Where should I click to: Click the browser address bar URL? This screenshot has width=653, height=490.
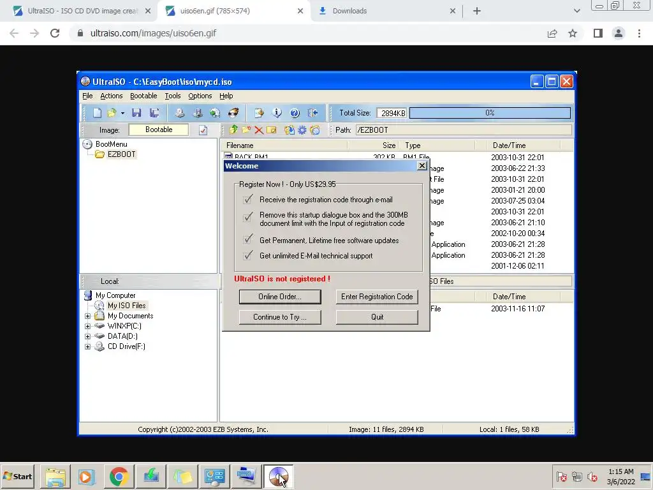click(x=153, y=33)
